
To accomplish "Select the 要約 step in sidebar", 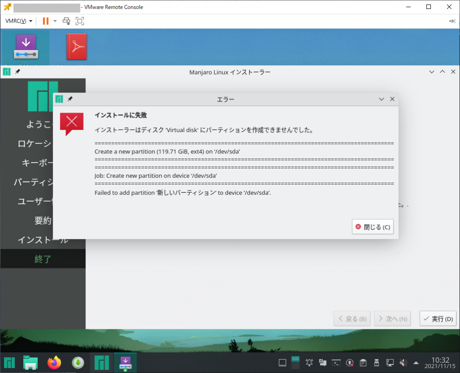I will point(43,220).
